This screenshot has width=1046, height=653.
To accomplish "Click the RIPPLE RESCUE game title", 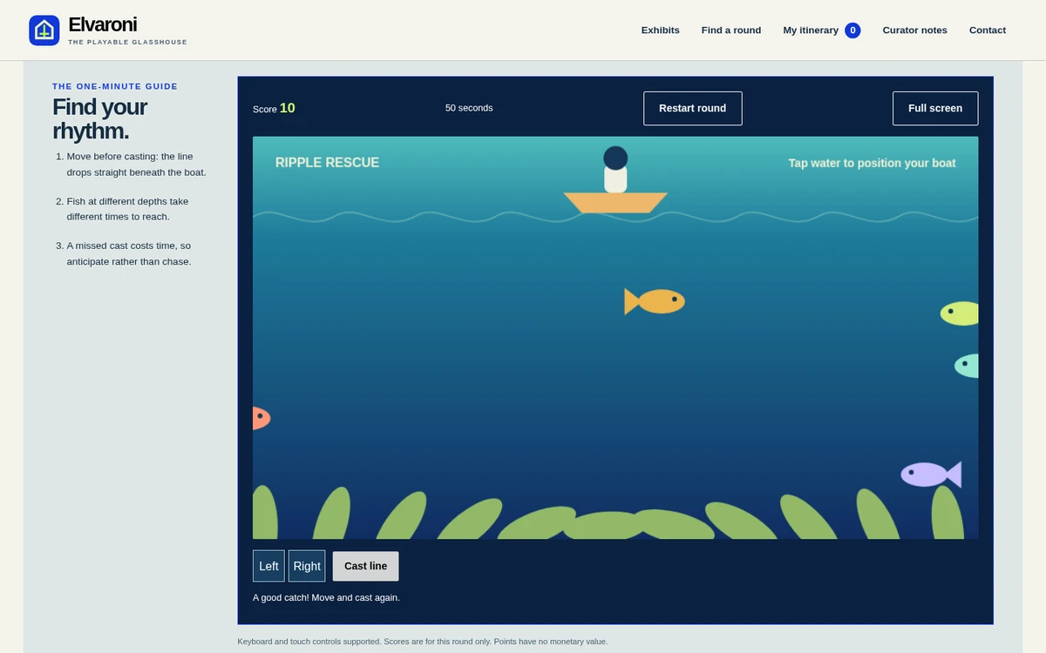I will [x=327, y=163].
